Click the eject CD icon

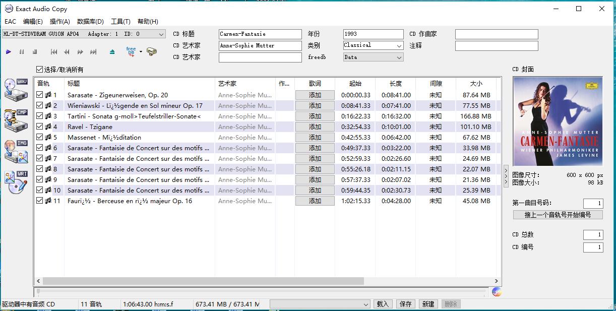point(112,52)
